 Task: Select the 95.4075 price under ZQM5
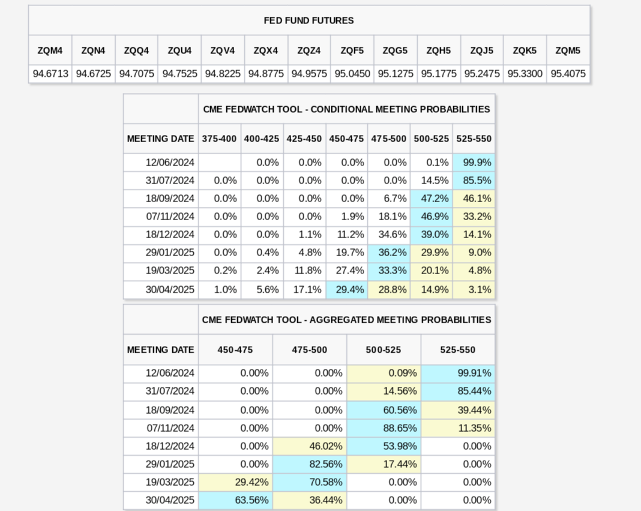pos(568,74)
